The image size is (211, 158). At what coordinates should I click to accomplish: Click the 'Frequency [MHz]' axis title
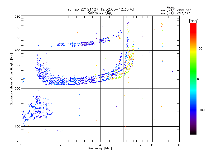tap(100, 149)
